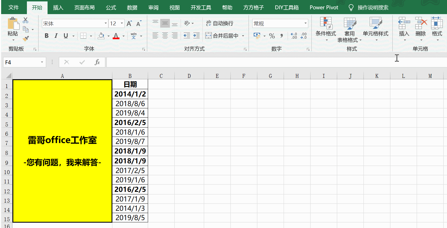Apply the cell borders icon
447x228 pixels.
click(x=83, y=36)
